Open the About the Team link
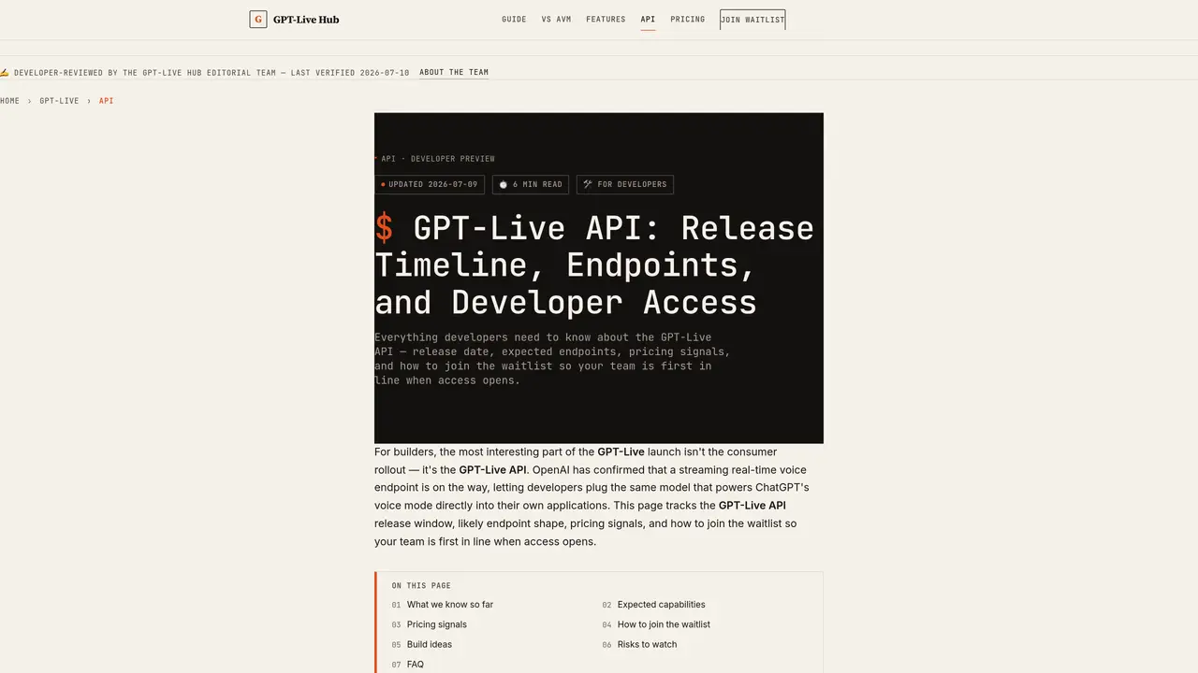Screen dimensions: 1198x673 (454, 72)
